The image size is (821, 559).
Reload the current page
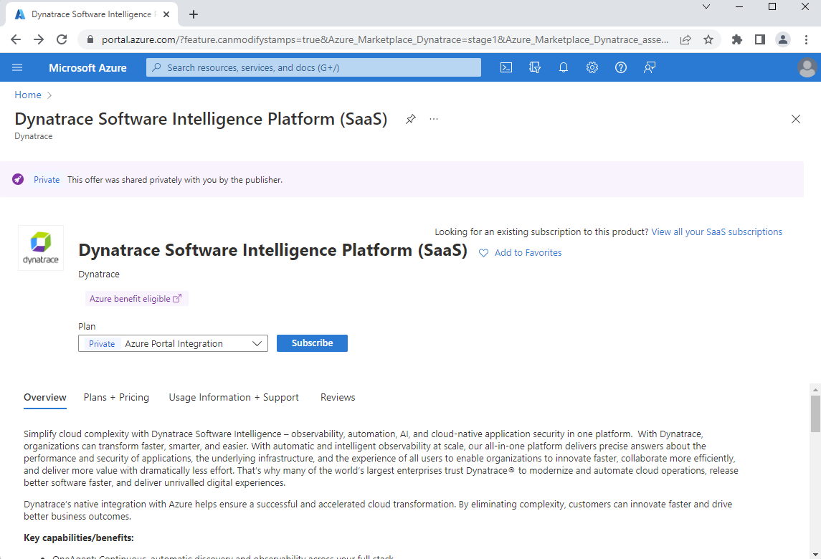pyautogui.click(x=62, y=39)
